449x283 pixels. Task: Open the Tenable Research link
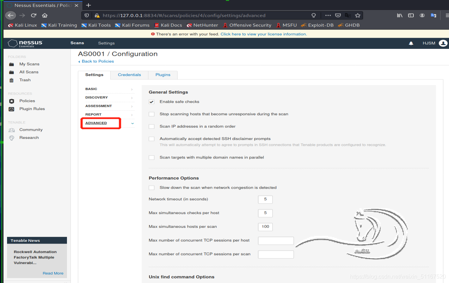[29, 138]
